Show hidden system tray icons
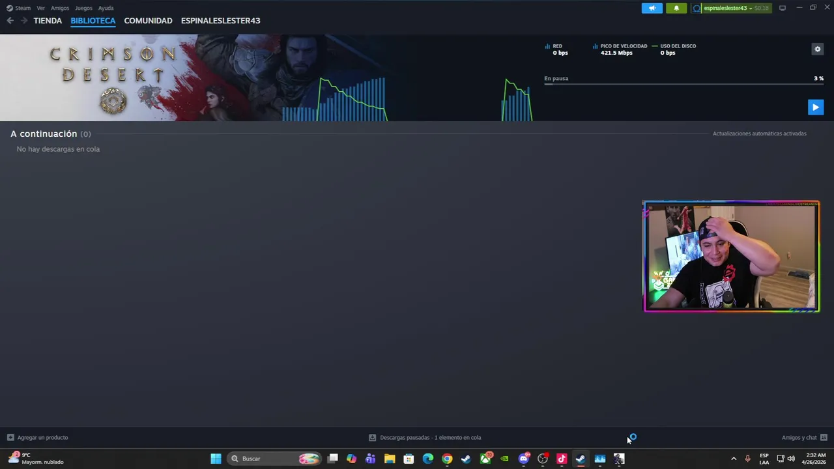This screenshot has height=469, width=834. tap(734, 459)
